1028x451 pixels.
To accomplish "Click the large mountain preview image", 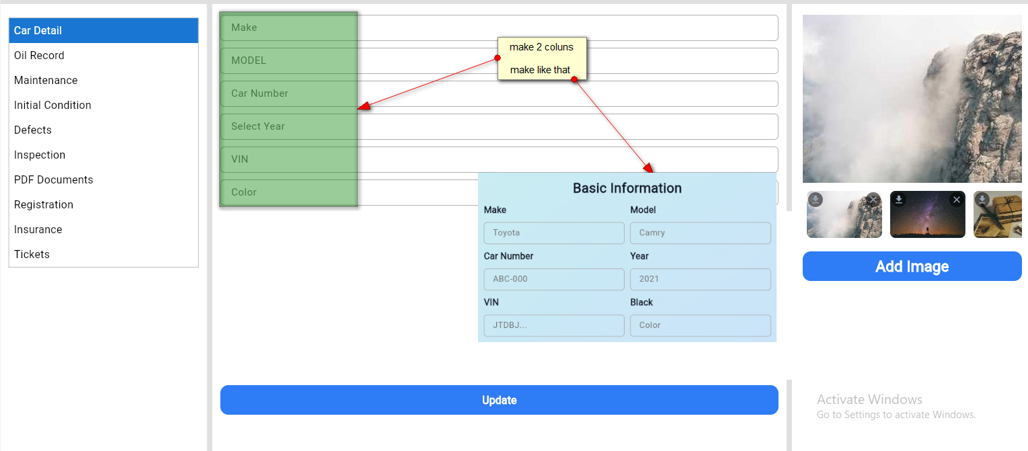I will click(x=912, y=98).
